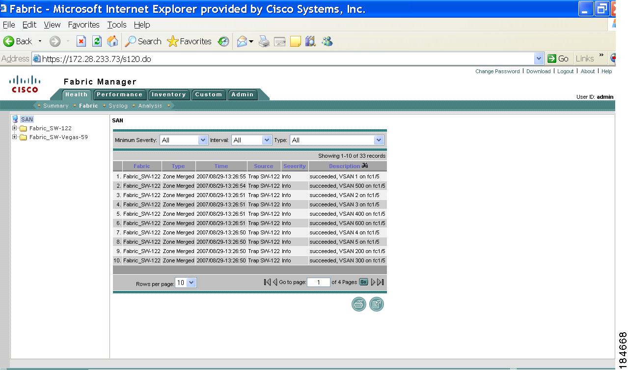Click the Messenger people icon in toolbar

(x=327, y=42)
